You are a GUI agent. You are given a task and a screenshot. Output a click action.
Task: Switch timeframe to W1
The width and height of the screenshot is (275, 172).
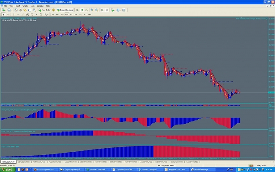tap(85, 15)
